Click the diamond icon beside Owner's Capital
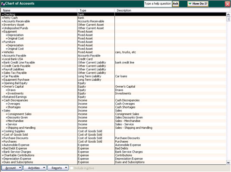This screenshot has width=231, height=172. point(3,87)
